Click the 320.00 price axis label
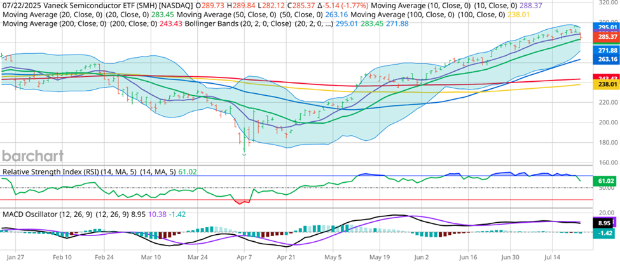Screen dimensions: 620x264 pos(608,3)
